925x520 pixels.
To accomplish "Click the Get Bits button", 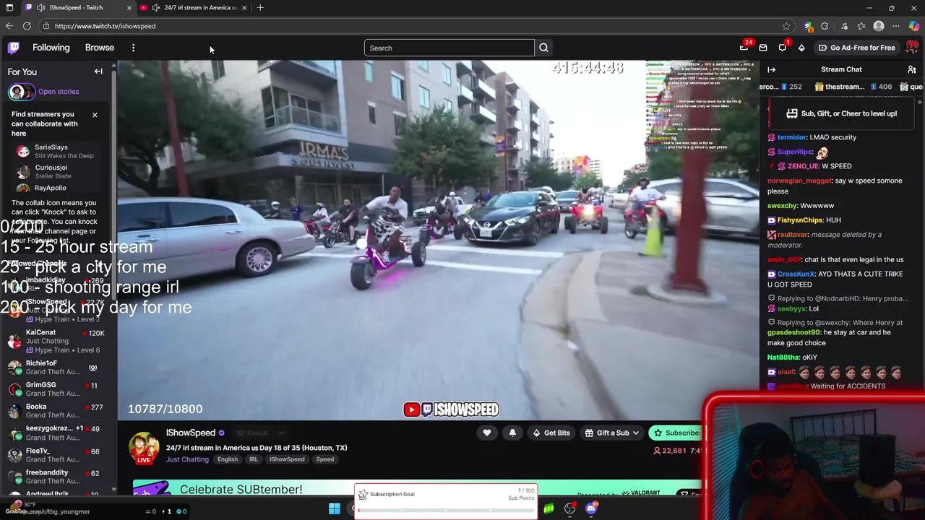I will click(x=551, y=433).
